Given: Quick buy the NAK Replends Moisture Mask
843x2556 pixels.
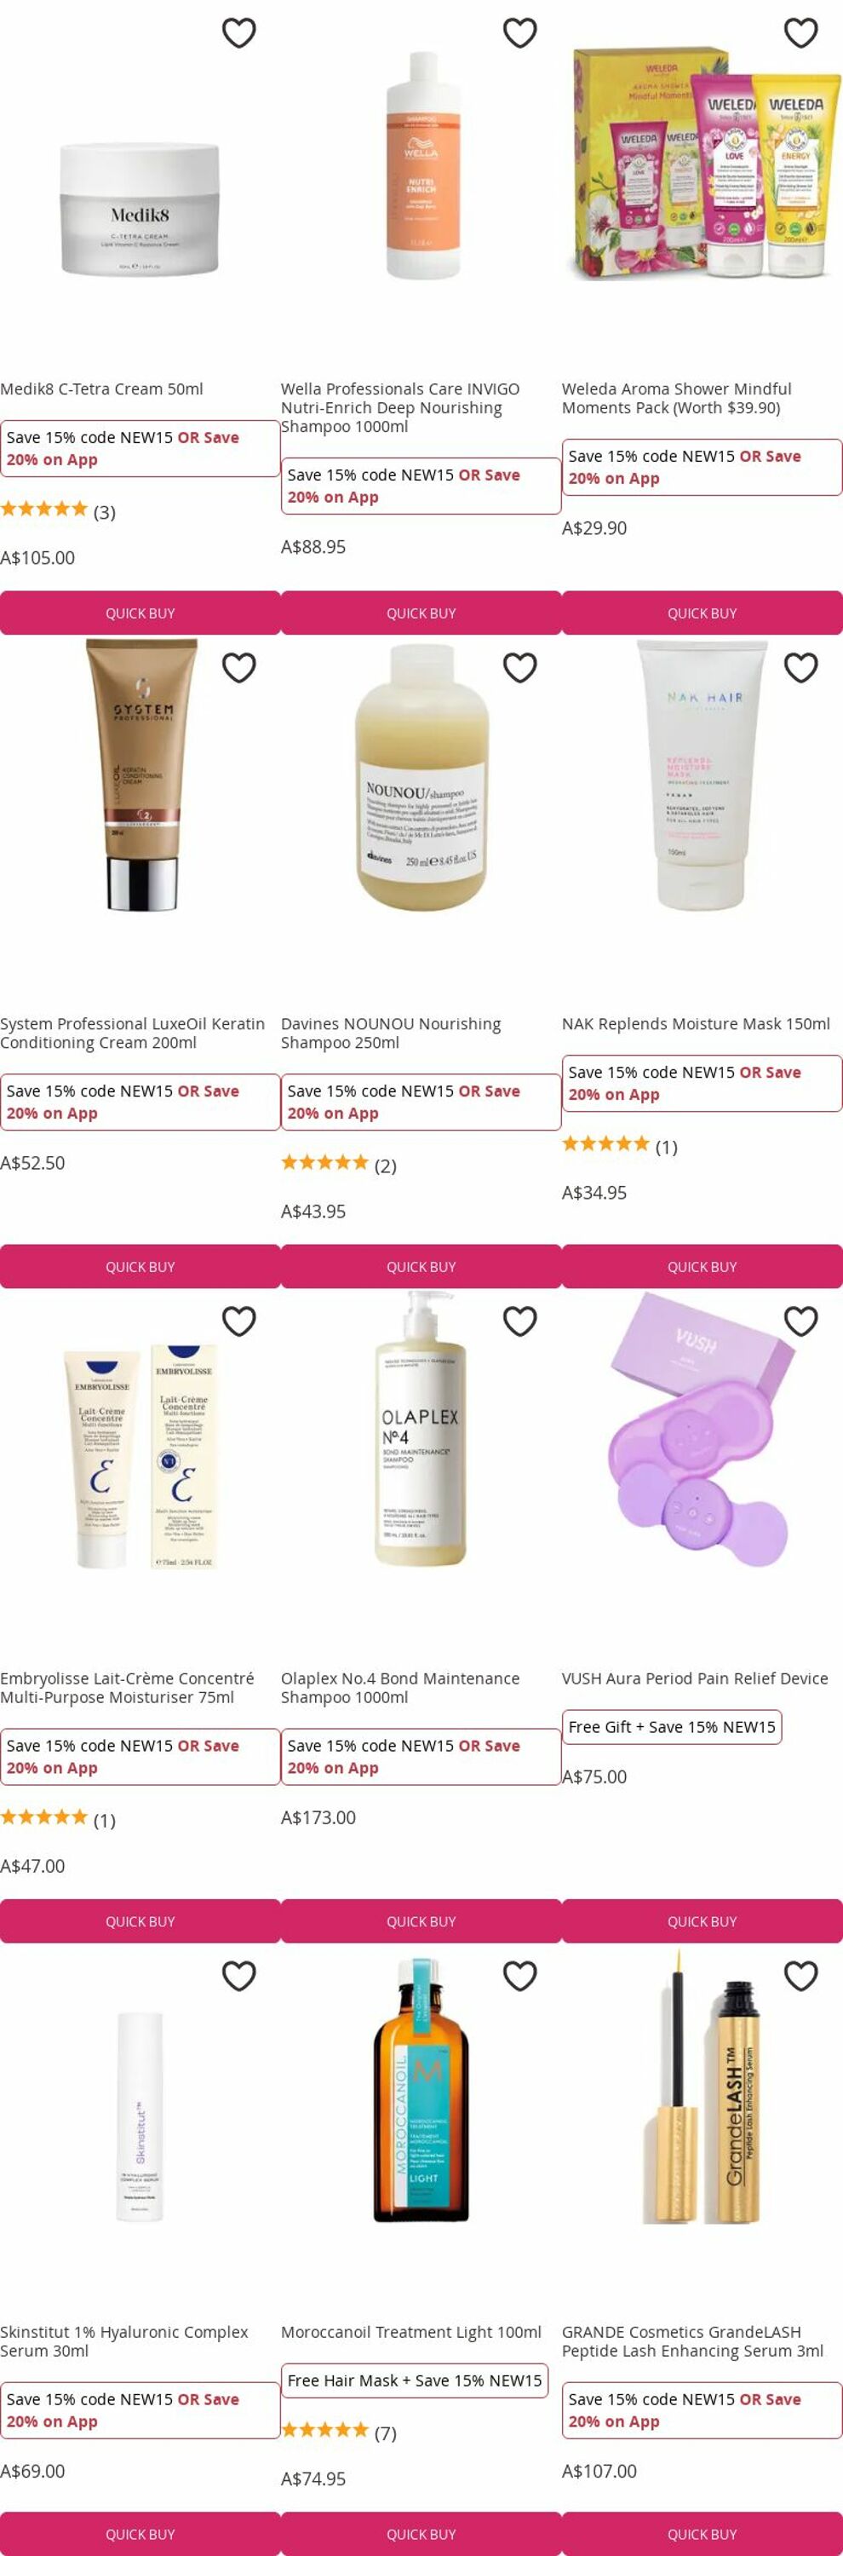Looking at the screenshot, I should coord(702,1267).
